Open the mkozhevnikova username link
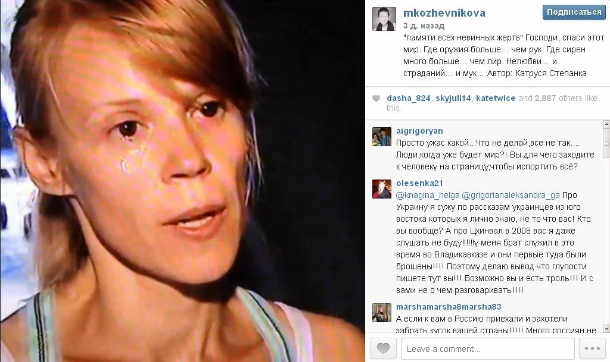This screenshot has height=362, width=610. 444,13
